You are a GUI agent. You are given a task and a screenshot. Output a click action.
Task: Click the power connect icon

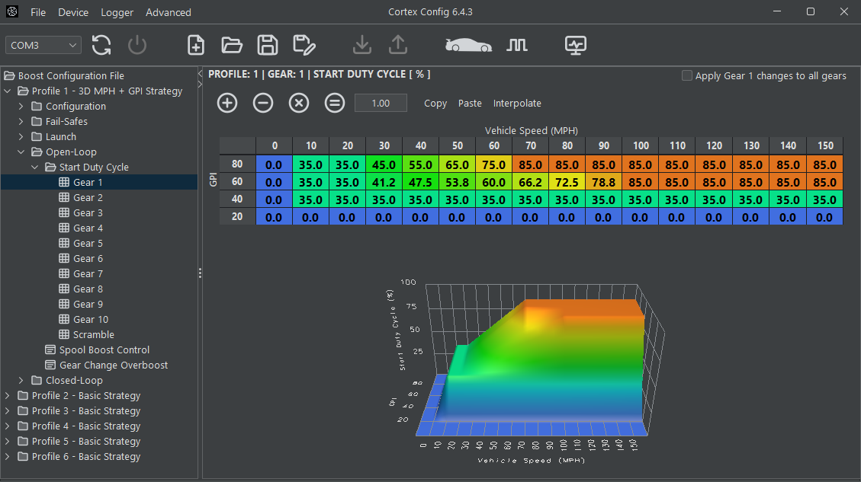pyautogui.click(x=137, y=45)
